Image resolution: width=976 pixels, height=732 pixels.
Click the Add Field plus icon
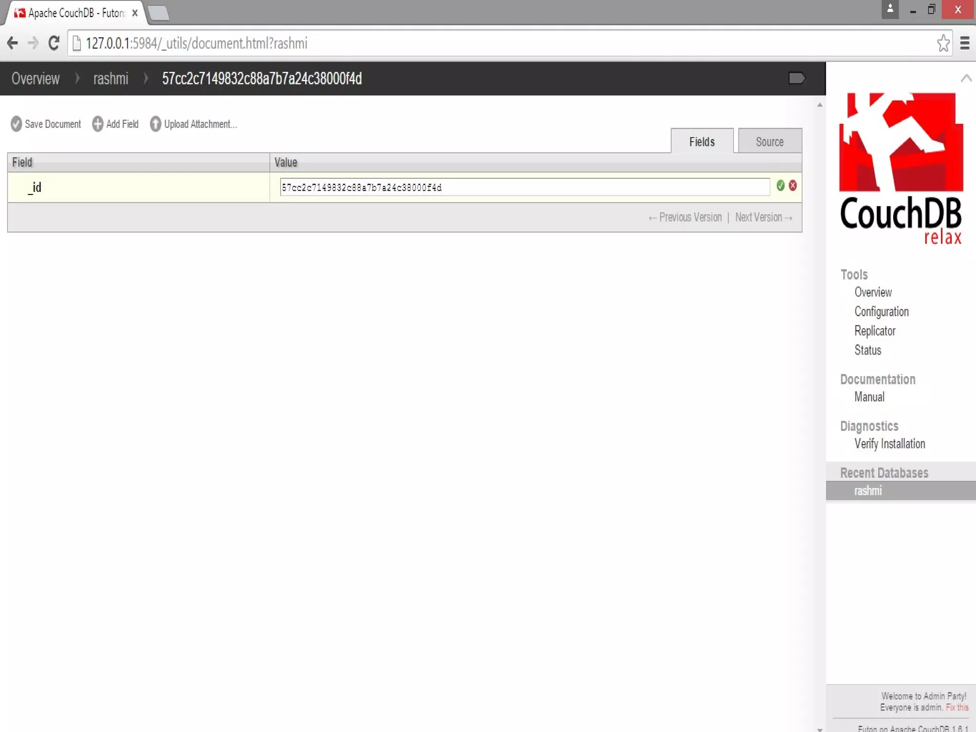pyautogui.click(x=98, y=124)
